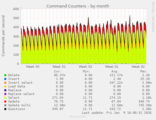156x120 pixels.
Task: Click the 300 y-axis value
Action: tap(16, 36)
